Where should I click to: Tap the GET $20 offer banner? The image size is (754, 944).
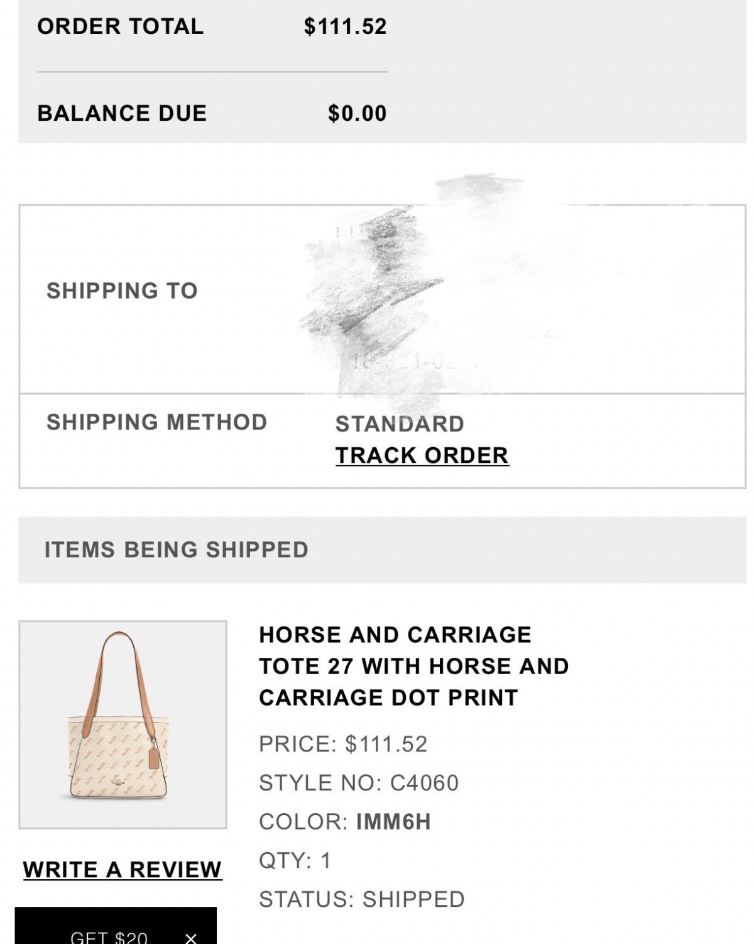click(109, 936)
